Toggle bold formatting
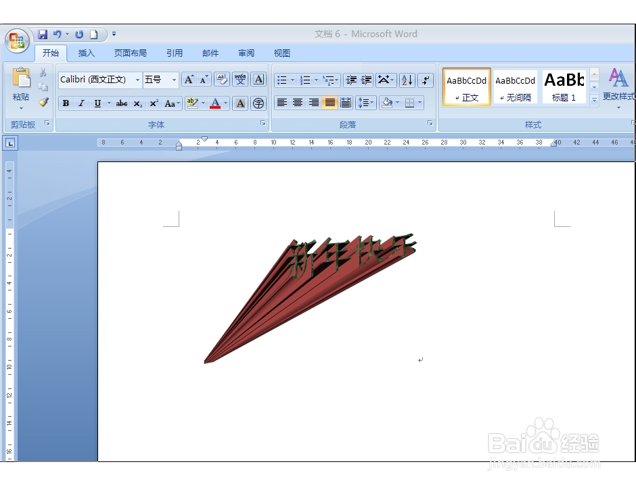 pyautogui.click(x=66, y=103)
